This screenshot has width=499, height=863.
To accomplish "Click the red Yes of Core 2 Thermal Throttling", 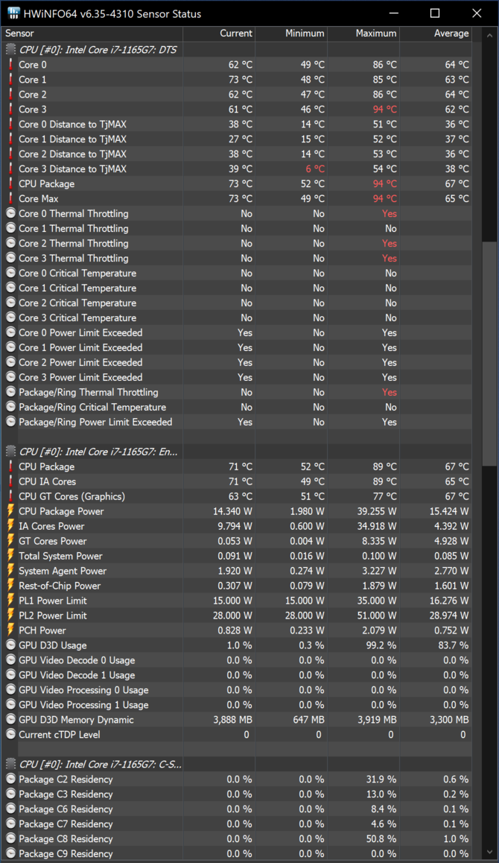I will click(390, 243).
